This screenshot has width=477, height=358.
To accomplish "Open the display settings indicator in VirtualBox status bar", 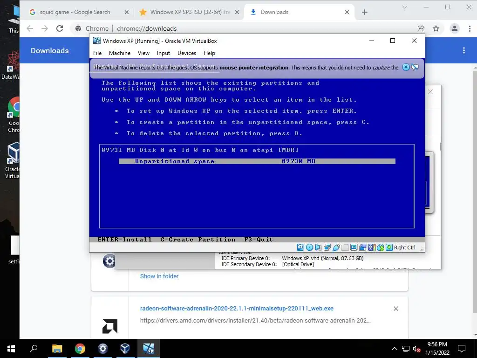I will coord(354,248).
